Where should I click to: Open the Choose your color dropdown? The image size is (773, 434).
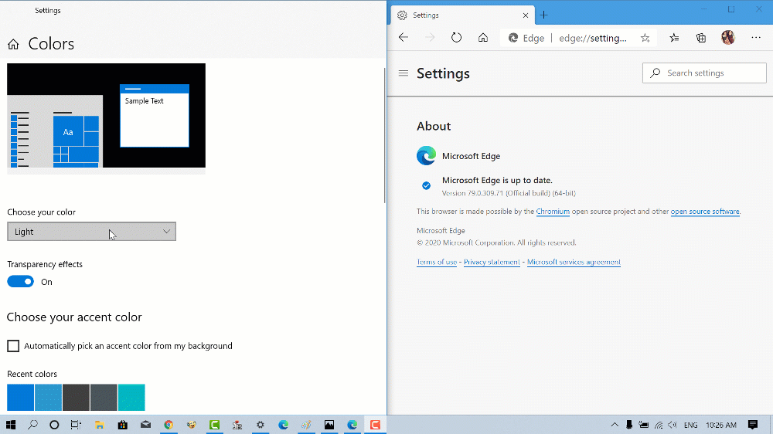click(x=92, y=232)
